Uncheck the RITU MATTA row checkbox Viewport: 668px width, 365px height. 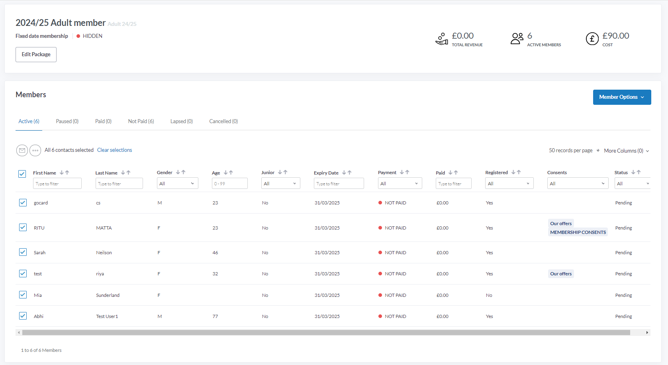pyautogui.click(x=23, y=227)
